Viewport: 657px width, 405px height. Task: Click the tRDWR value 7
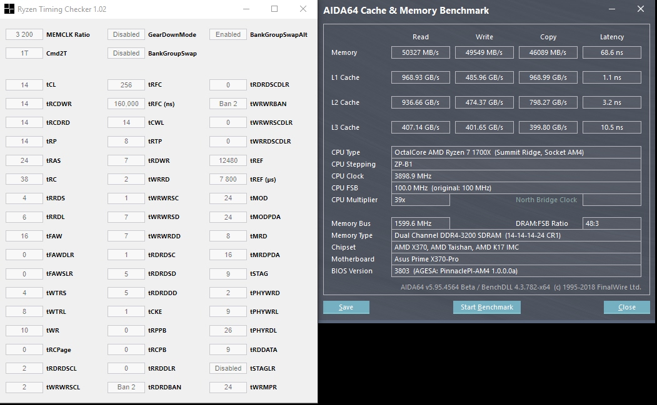click(126, 160)
